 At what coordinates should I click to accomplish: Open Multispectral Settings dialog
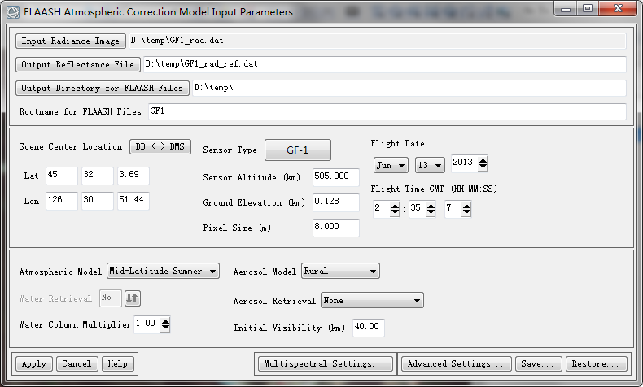(x=326, y=363)
